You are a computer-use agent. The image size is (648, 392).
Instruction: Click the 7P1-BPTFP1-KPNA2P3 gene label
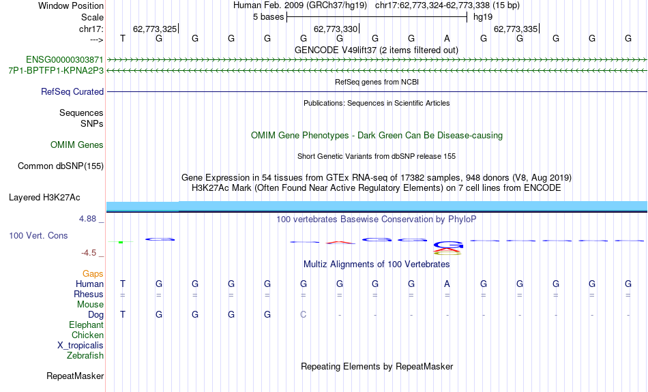click(56, 71)
